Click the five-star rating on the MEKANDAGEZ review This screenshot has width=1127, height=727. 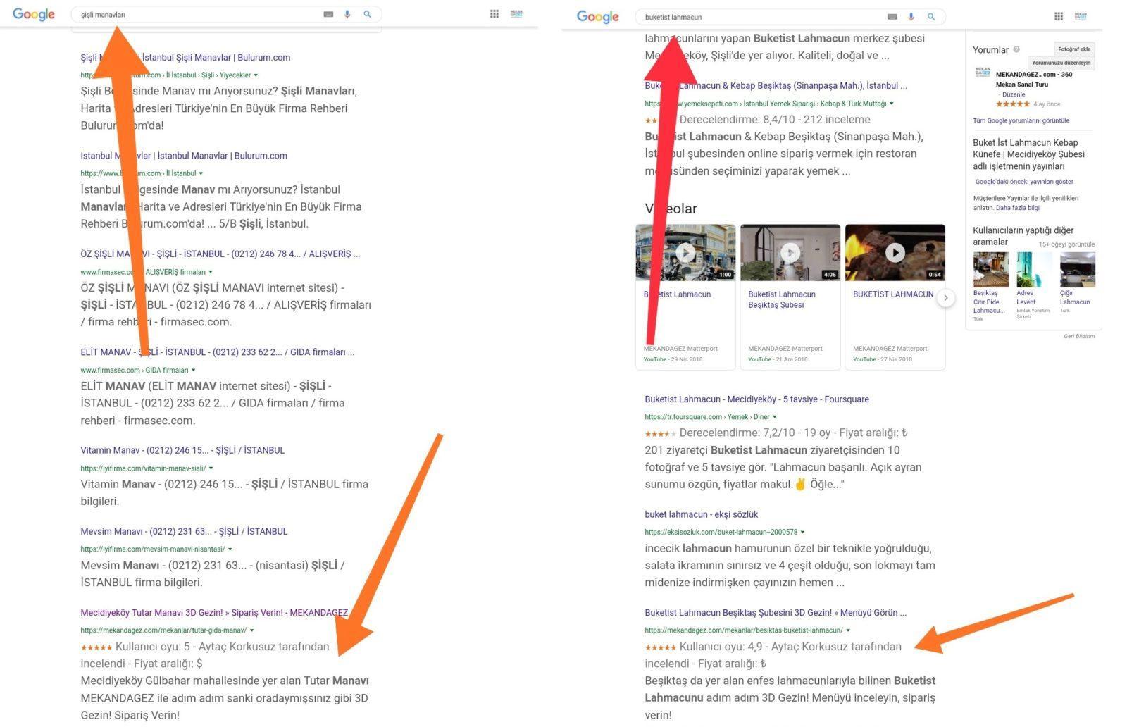click(1013, 104)
